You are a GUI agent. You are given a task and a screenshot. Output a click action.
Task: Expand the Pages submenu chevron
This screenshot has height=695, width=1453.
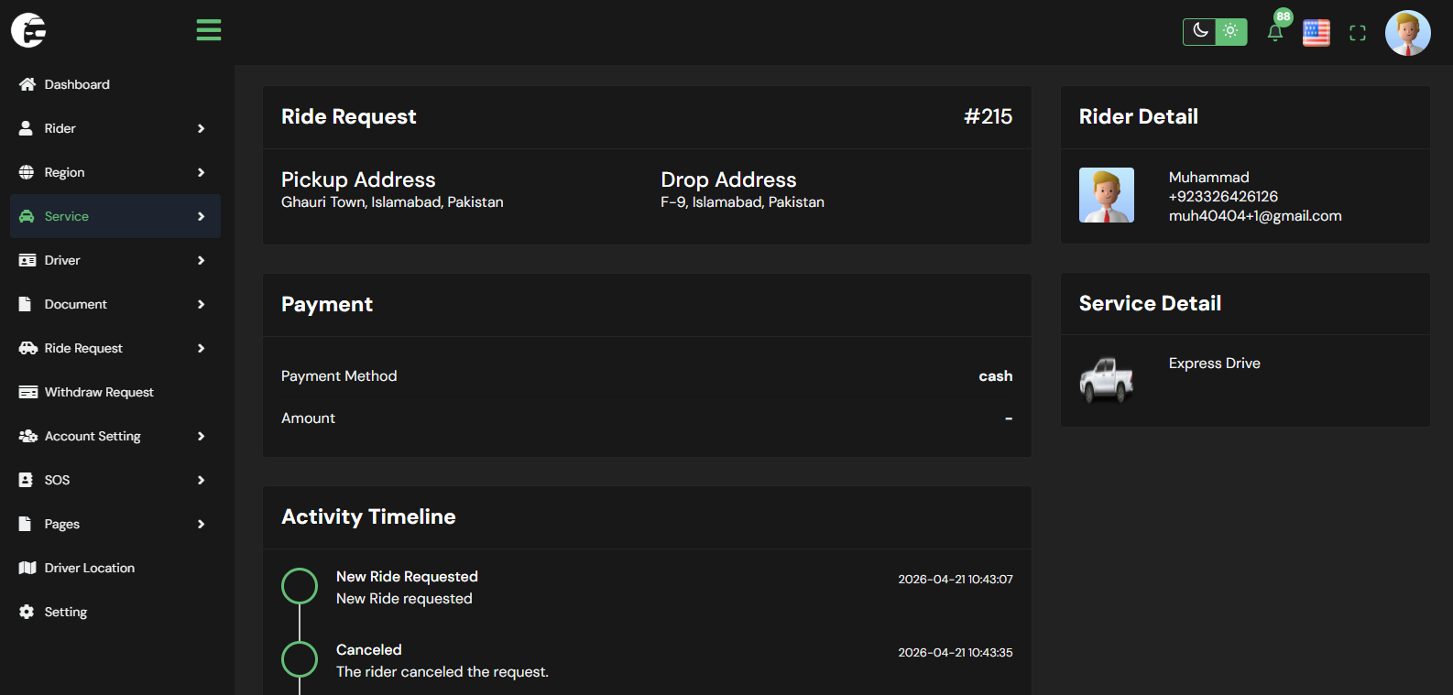[x=201, y=524]
